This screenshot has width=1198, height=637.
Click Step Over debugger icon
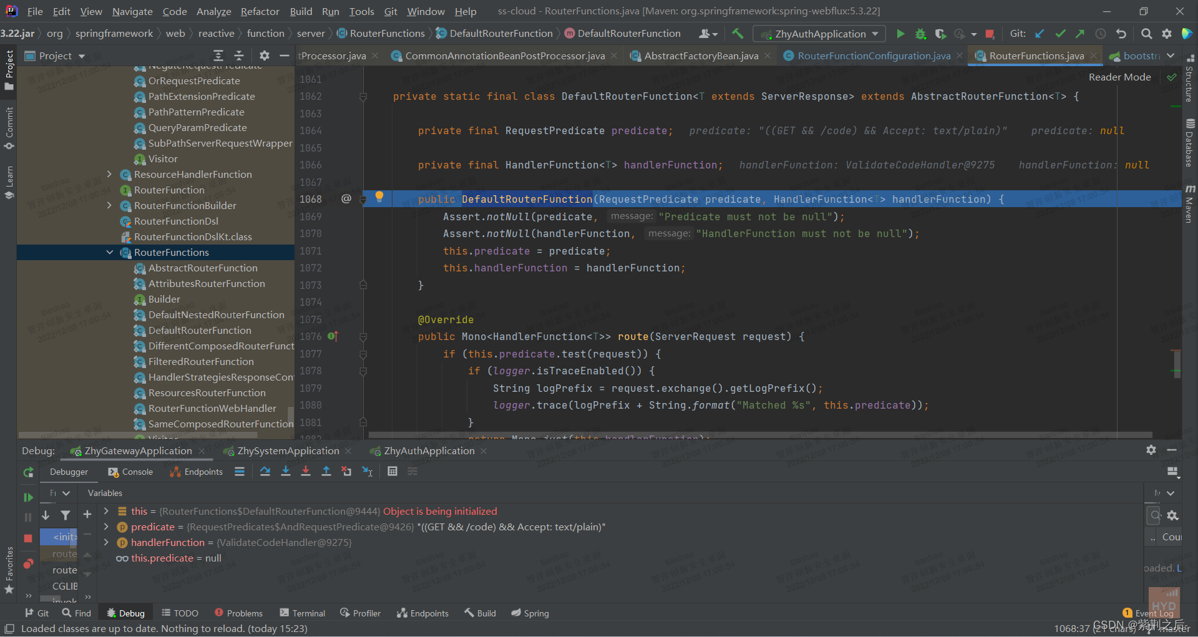tap(265, 472)
